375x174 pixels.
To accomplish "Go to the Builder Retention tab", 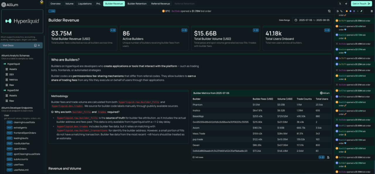I will click(137, 4).
